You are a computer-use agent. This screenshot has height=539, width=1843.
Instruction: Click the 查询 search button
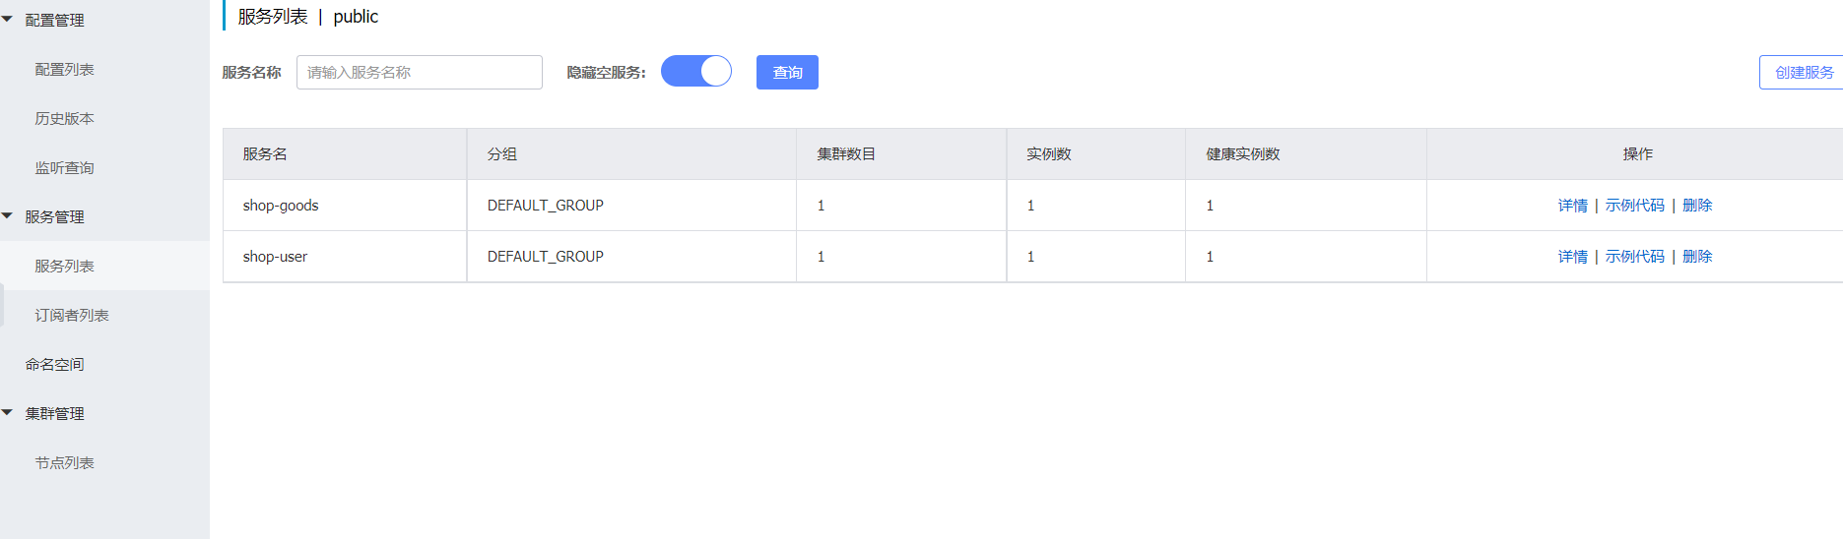[x=787, y=72]
